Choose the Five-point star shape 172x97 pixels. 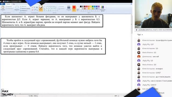(48, 10)
